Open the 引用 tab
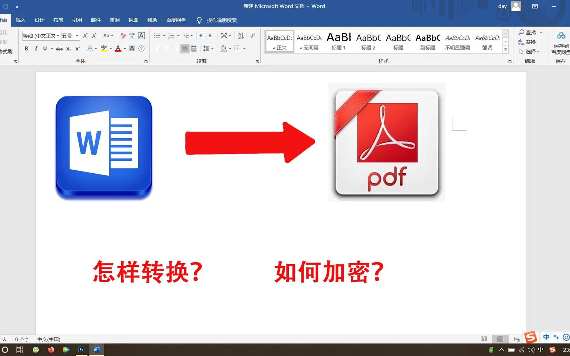 (x=77, y=20)
